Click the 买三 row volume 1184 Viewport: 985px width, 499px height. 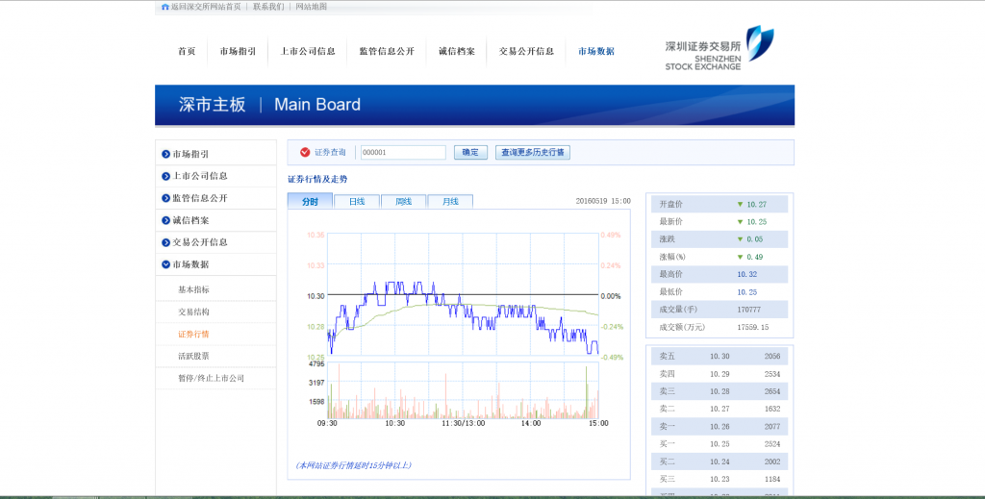pos(772,480)
